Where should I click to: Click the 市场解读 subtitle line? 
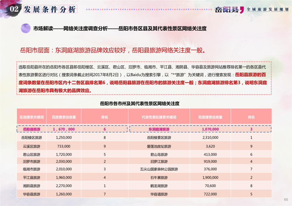click(x=120, y=29)
